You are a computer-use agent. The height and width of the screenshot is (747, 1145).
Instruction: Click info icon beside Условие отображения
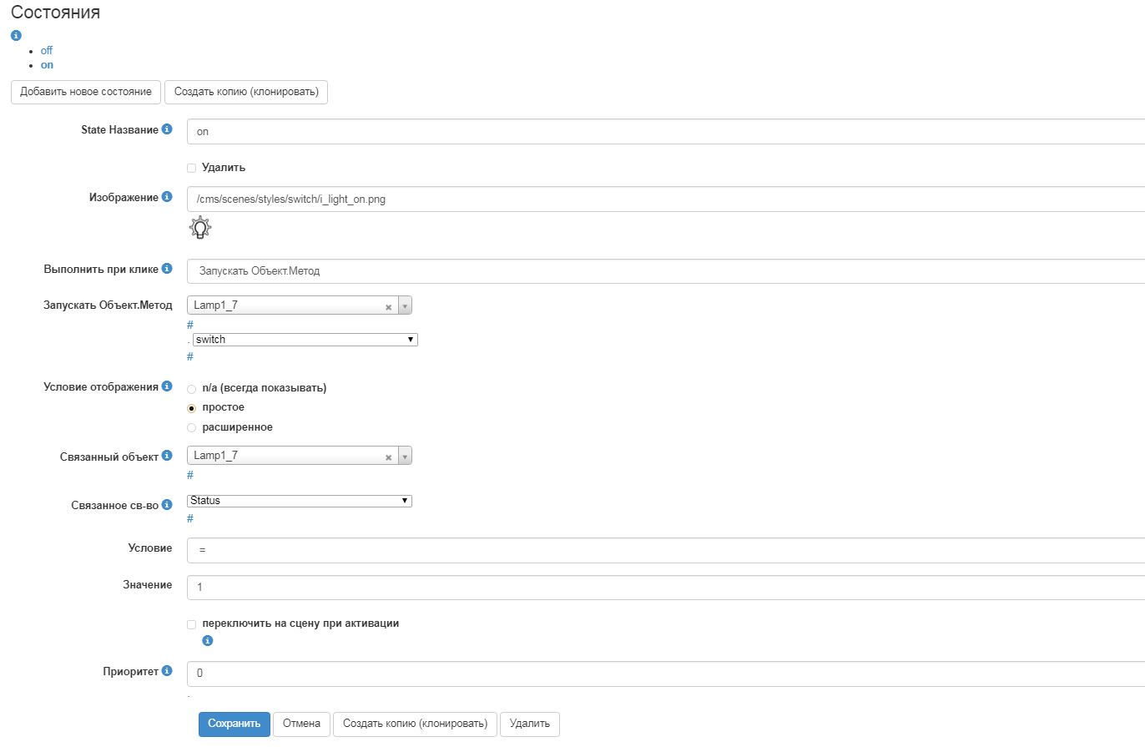[167, 387]
